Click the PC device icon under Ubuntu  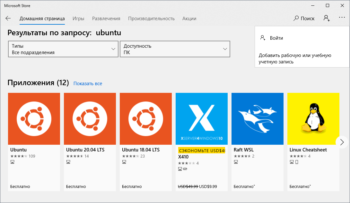13,162
